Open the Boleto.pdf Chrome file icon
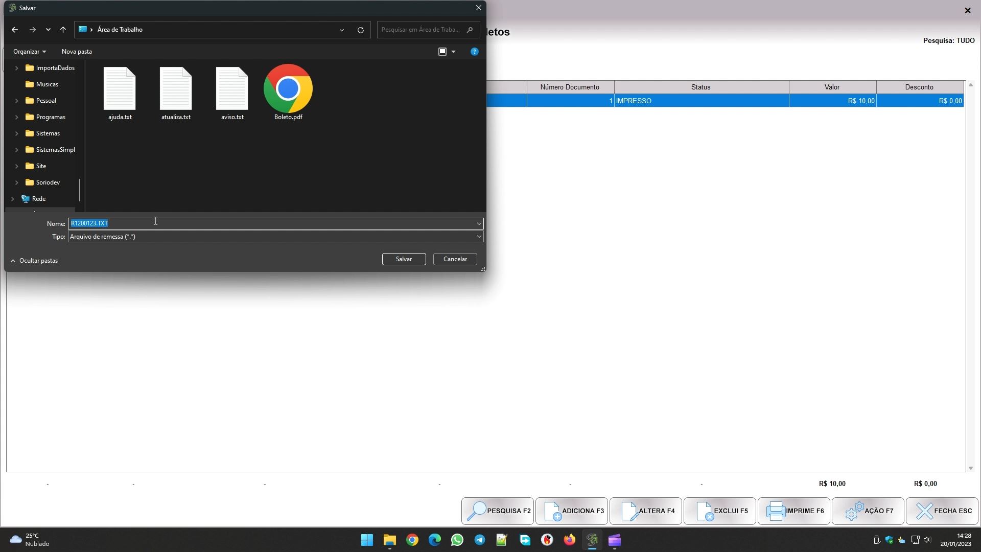 288,89
